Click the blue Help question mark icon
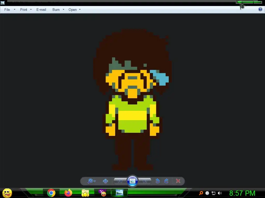265x198 pixels. 260,10
